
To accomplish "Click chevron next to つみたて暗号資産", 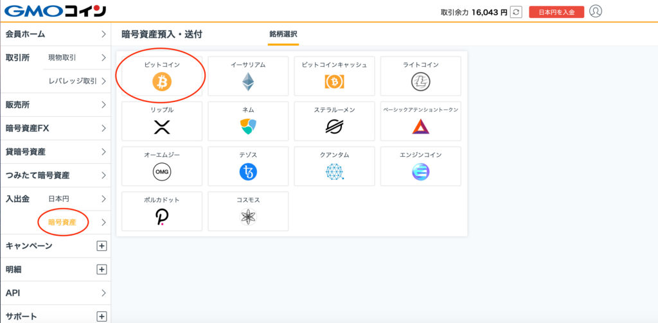I will pyautogui.click(x=103, y=175).
